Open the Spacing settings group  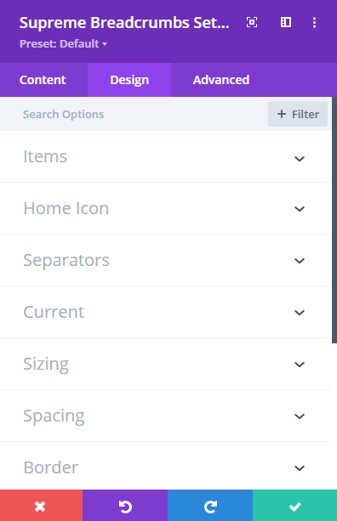coord(166,416)
